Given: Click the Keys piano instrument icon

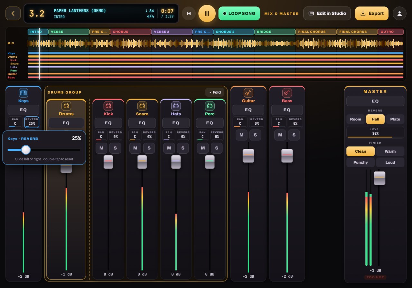Looking at the screenshot, I should click(x=23, y=93).
